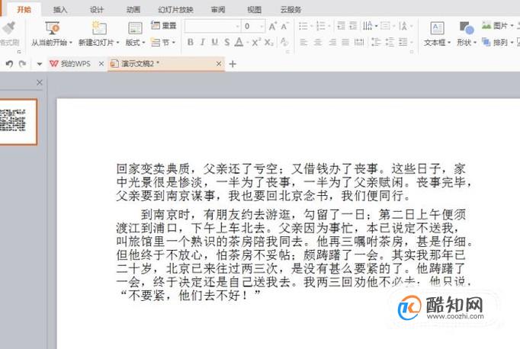This screenshot has height=349, width=520.
Task: Apply font color with the A icon
Action: tap(239, 42)
